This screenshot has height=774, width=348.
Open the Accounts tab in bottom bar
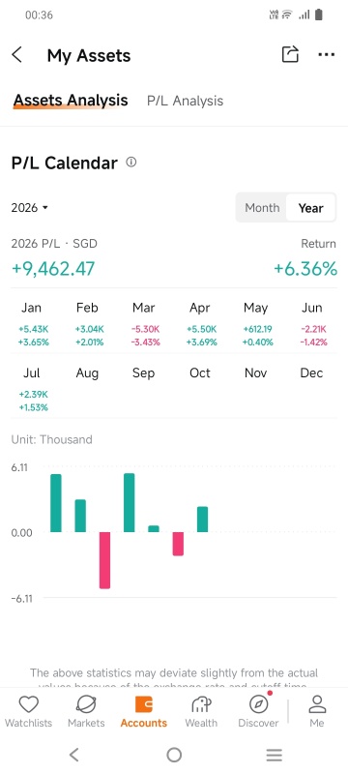click(143, 711)
